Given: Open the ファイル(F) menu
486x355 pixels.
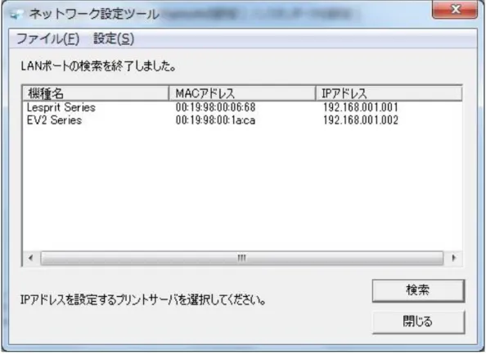Looking at the screenshot, I should tap(47, 39).
